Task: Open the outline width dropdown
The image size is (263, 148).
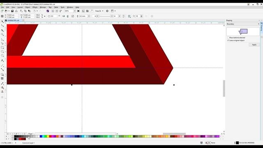Action: [x=89, y=16]
